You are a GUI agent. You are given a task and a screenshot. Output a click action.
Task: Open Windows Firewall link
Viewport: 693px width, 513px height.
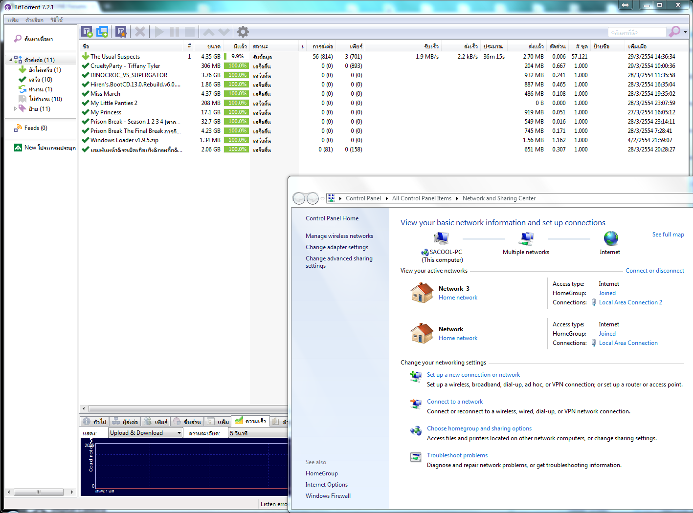(328, 496)
